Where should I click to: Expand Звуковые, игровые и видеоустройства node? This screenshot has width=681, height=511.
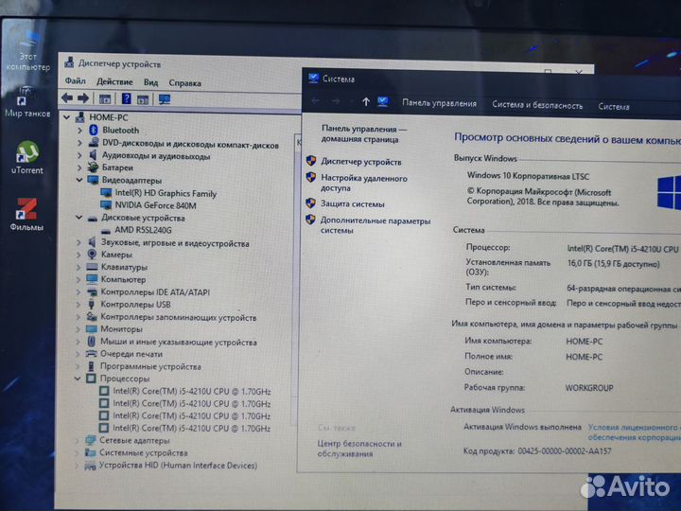[79, 242]
